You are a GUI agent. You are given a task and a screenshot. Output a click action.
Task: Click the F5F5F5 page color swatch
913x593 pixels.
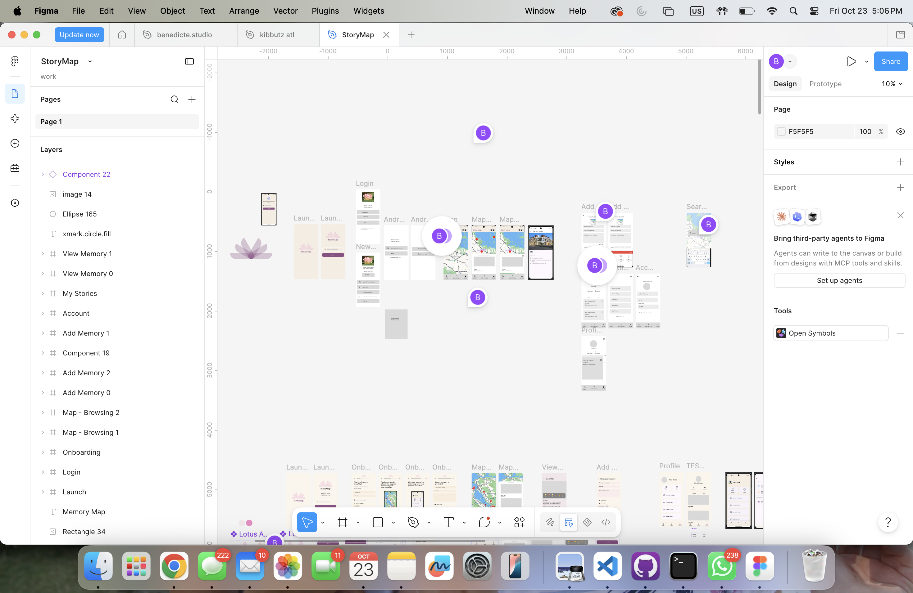781,132
